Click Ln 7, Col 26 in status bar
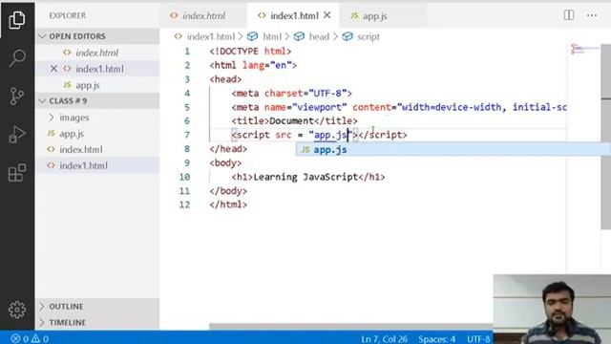The image size is (611, 344). [x=384, y=339]
